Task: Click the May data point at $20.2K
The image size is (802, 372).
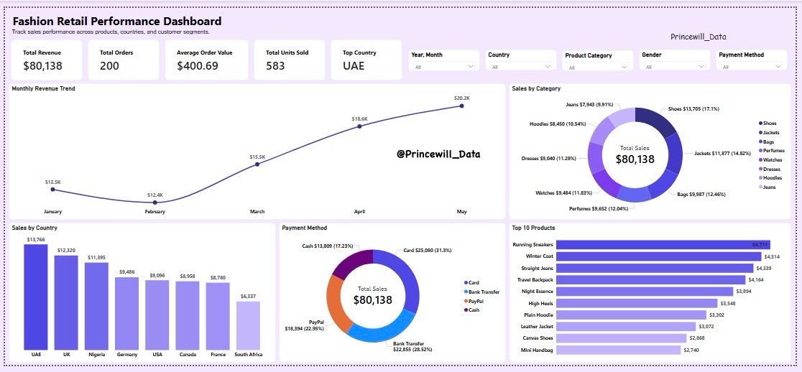Action: [x=462, y=106]
